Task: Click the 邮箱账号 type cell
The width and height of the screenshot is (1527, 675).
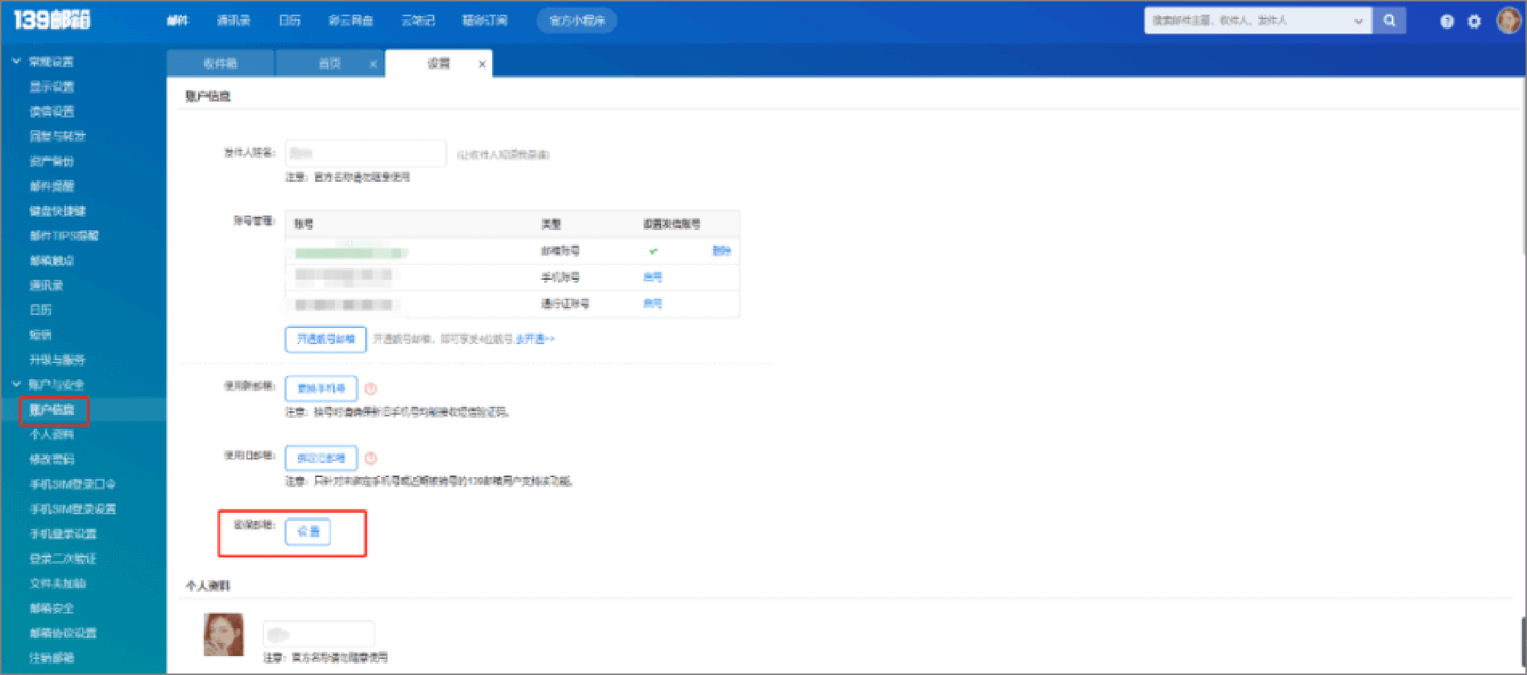Action: point(560,251)
